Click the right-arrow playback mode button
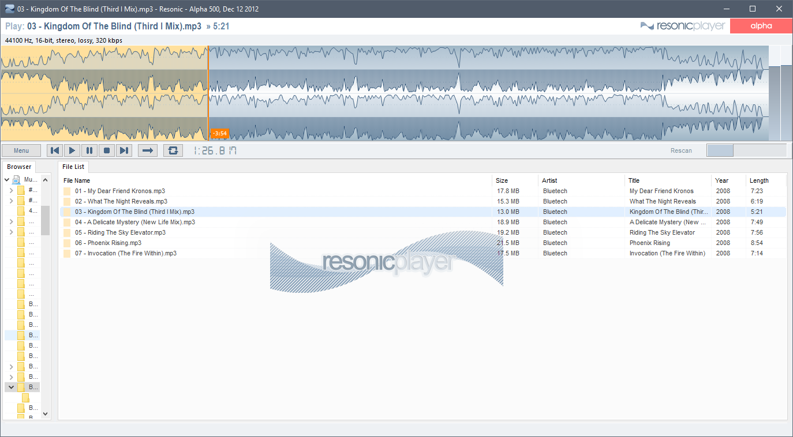Screen dimensions: 793x437 coord(148,150)
